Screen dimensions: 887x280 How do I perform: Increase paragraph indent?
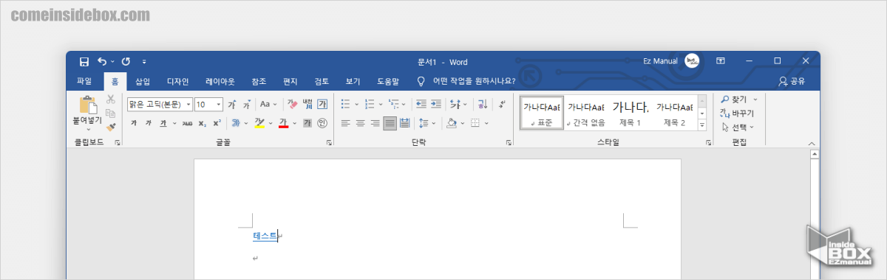coord(437,104)
